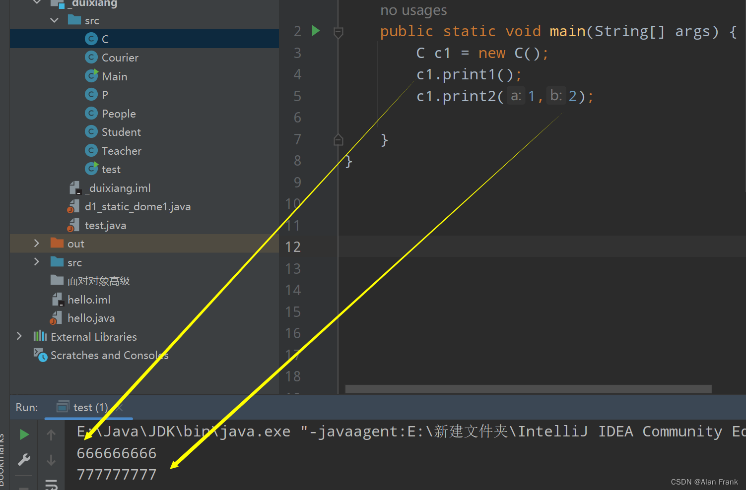Viewport: 746px width, 490px height.
Task: Click line number 12 in the gutter
Action: pos(293,246)
